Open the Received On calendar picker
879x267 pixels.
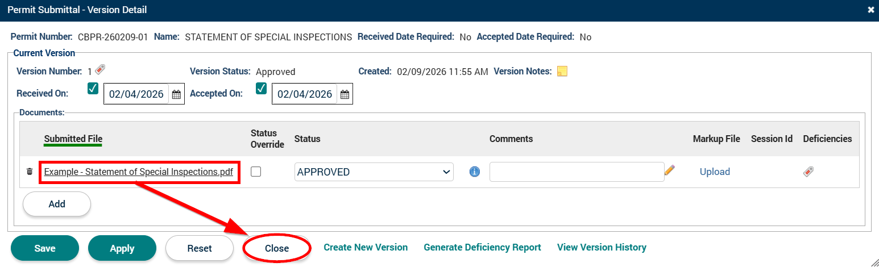[176, 94]
